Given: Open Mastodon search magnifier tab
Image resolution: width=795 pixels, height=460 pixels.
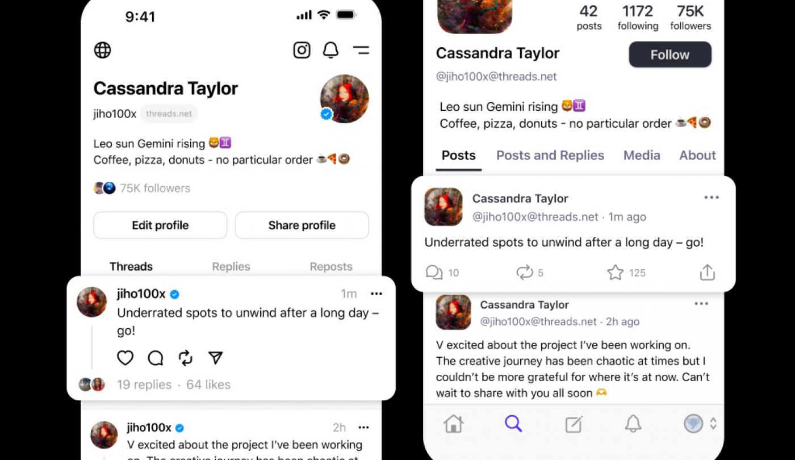Looking at the screenshot, I should point(513,423).
